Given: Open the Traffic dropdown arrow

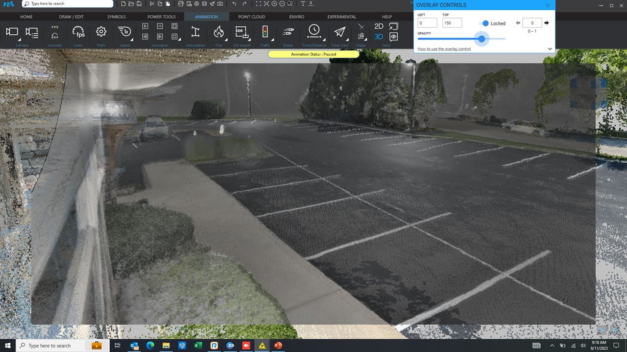Looking at the screenshot, I should pos(271,39).
